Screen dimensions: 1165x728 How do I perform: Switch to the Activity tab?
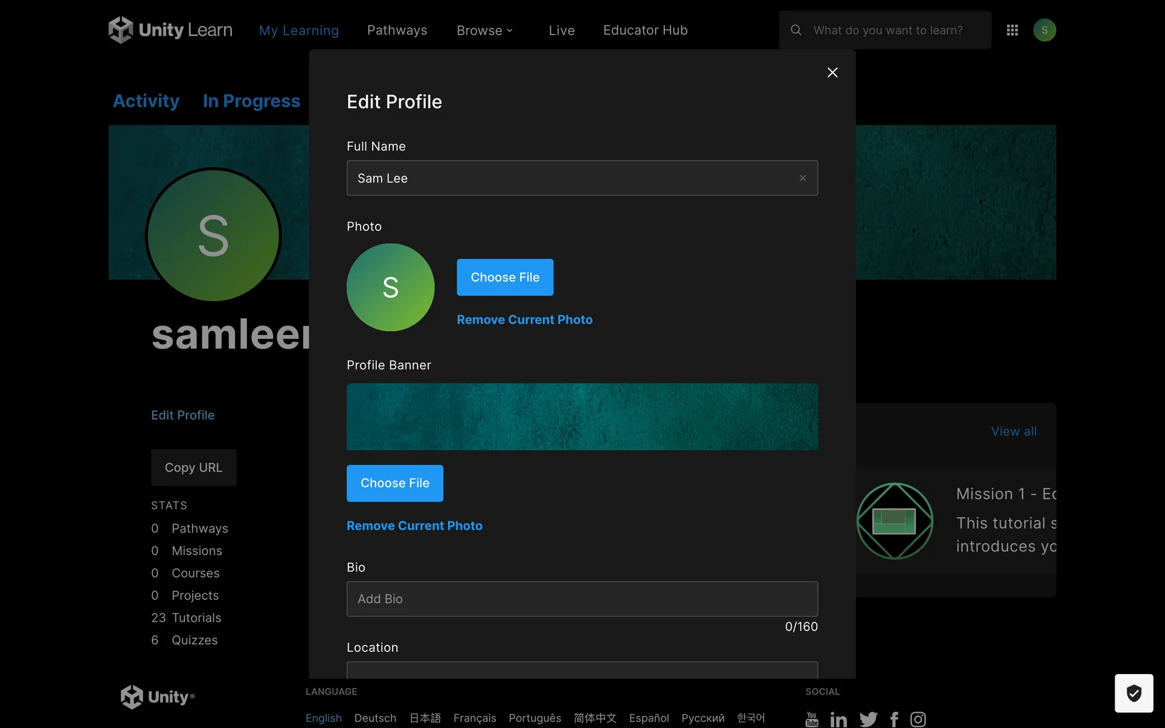146,101
